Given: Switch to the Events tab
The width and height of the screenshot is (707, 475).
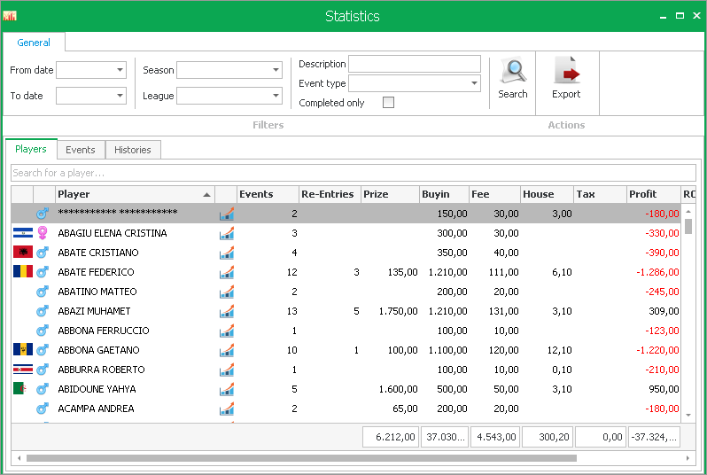Looking at the screenshot, I should pos(81,150).
